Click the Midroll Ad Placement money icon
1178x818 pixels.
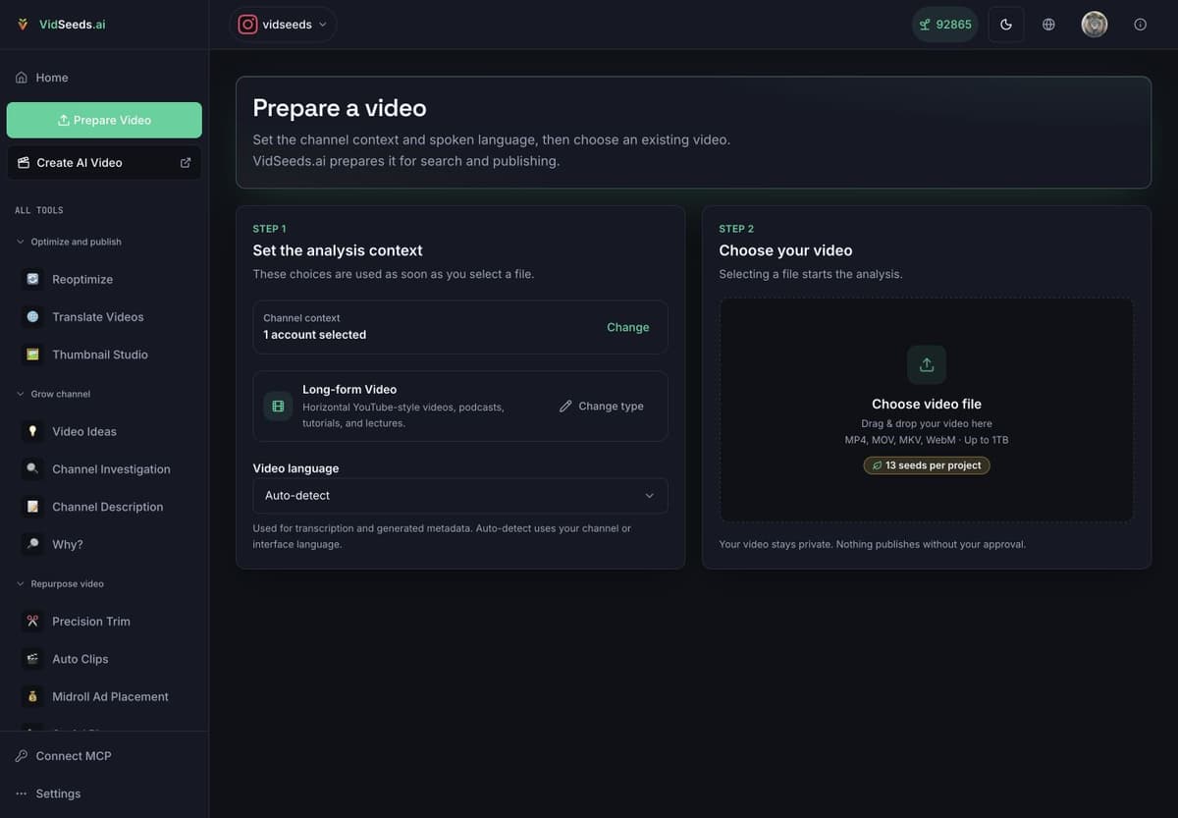32,696
